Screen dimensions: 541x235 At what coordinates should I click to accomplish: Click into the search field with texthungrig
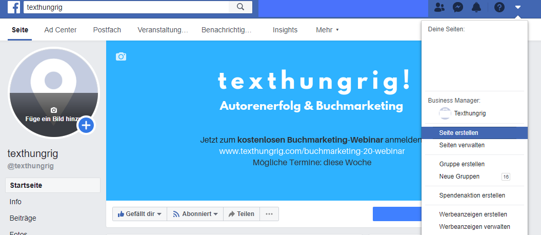(x=126, y=7)
